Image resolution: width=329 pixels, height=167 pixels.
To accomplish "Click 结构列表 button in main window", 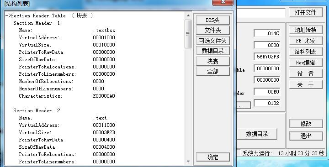I will 306,52.
